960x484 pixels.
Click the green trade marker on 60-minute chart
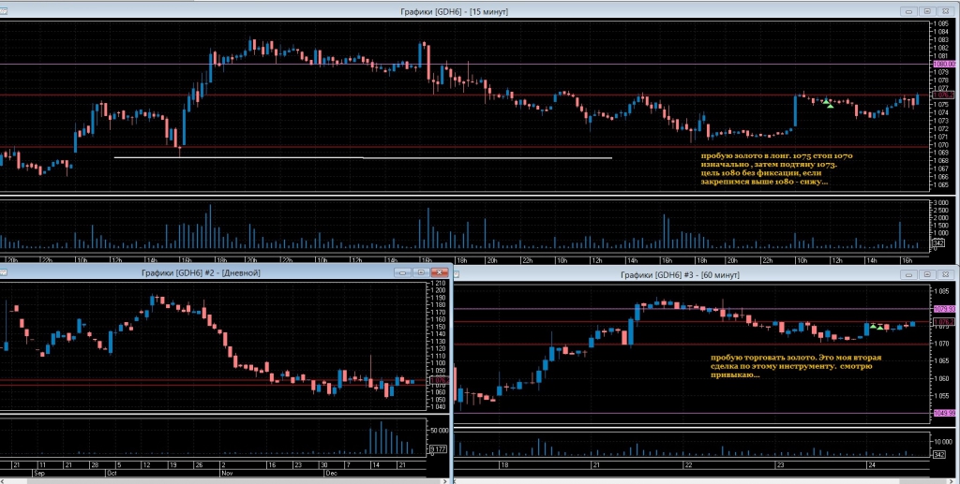(873, 326)
